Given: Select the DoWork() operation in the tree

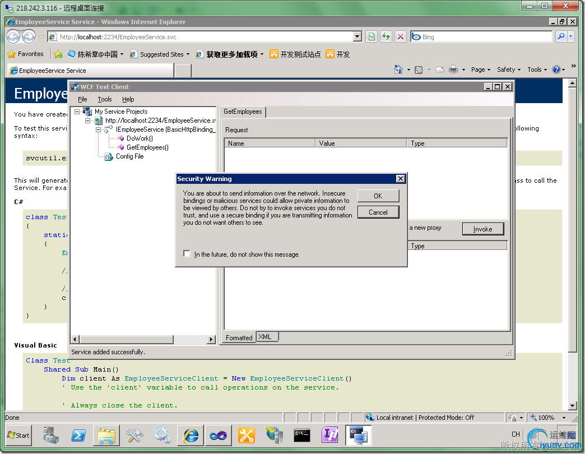Looking at the screenshot, I should coord(140,138).
